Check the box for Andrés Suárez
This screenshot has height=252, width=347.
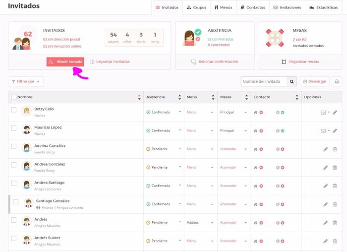point(14,238)
